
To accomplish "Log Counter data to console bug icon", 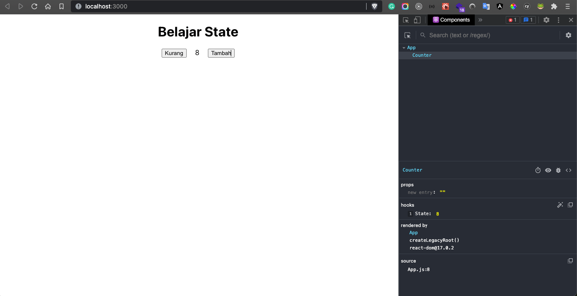I will 558,170.
